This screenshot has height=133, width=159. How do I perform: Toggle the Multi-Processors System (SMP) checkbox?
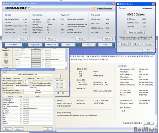(x=31, y=81)
